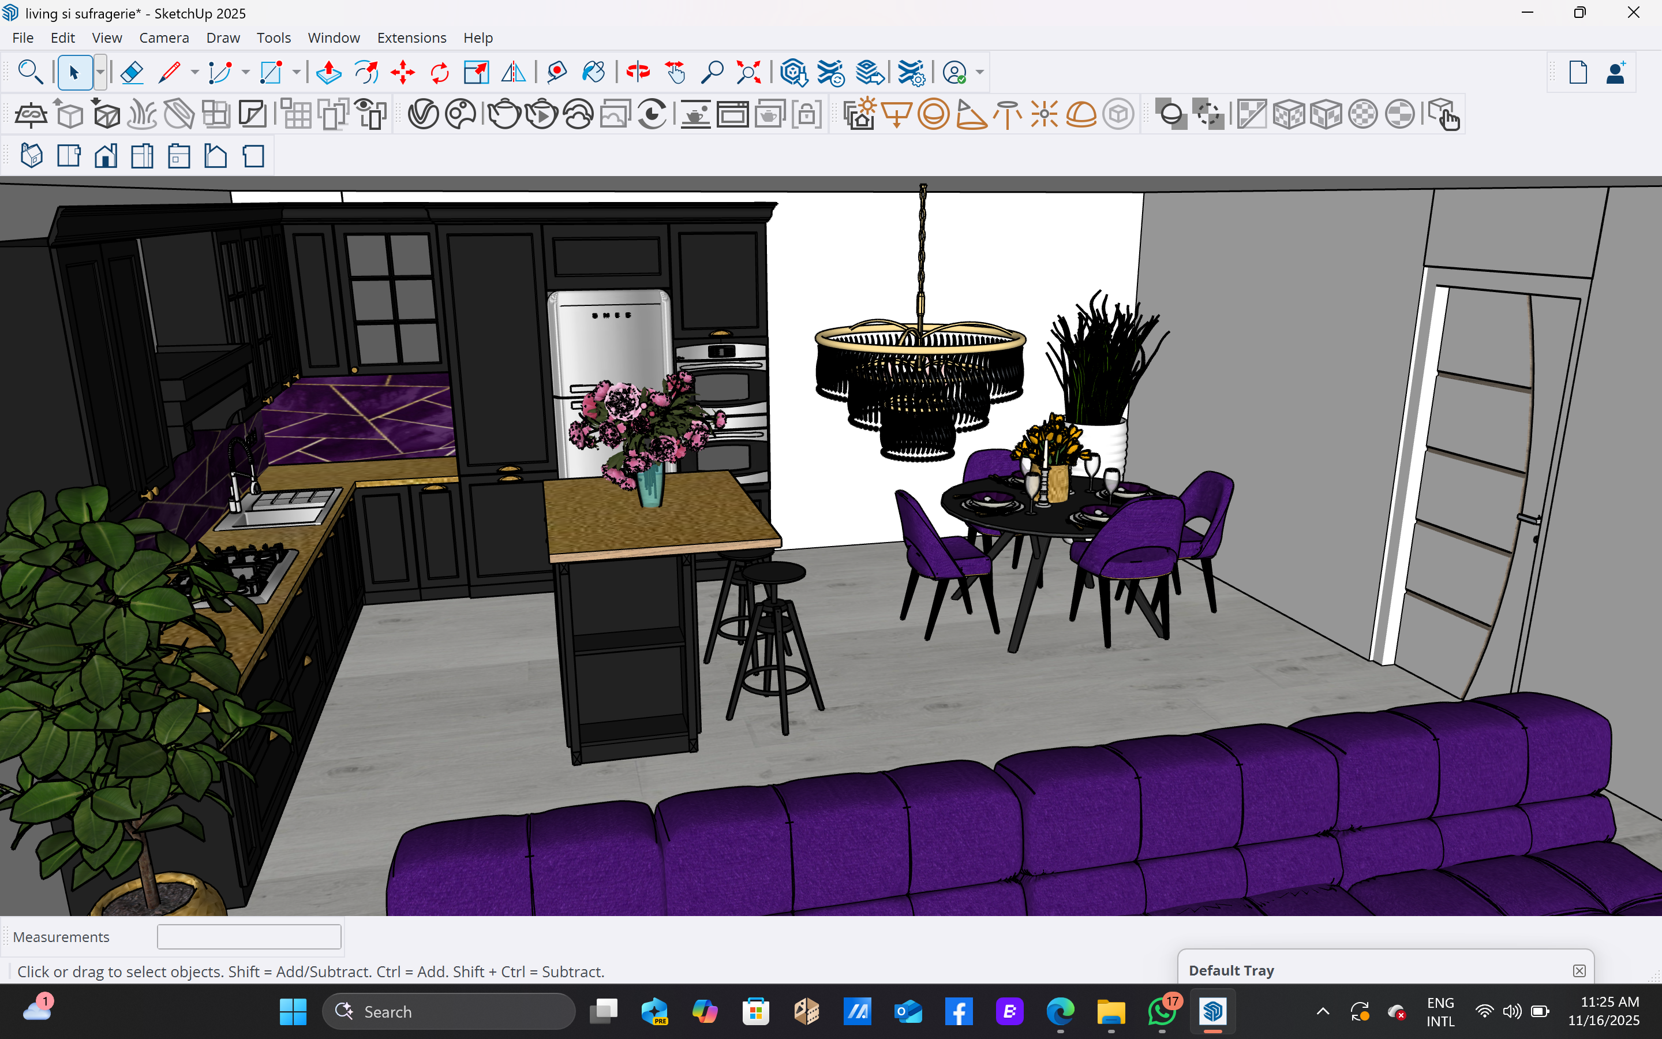The height and width of the screenshot is (1039, 1662).
Task: Click the Orbit camera tool
Action: (638, 72)
